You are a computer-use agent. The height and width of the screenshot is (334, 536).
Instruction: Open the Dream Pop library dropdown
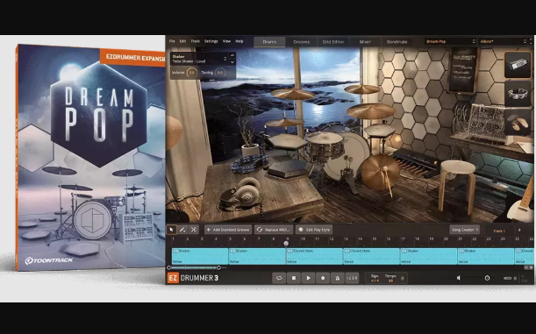pos(450,41)
